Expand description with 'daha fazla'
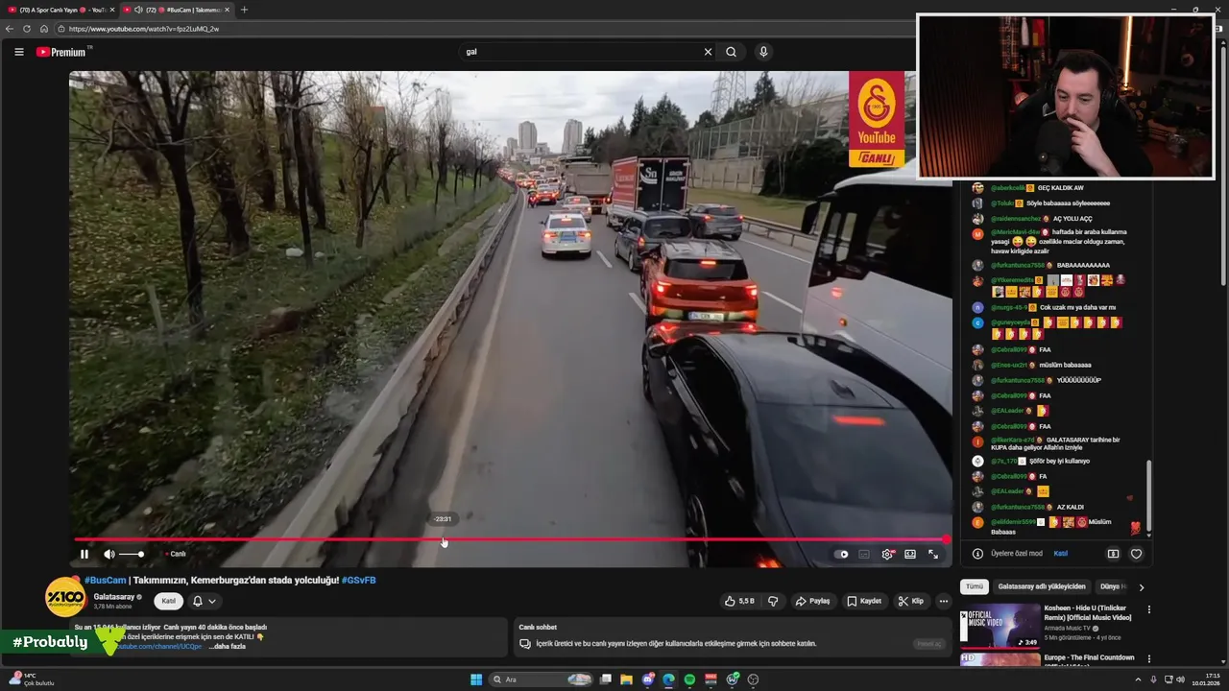This screenshot has height=691, width=1229. [x=228, y=646]
